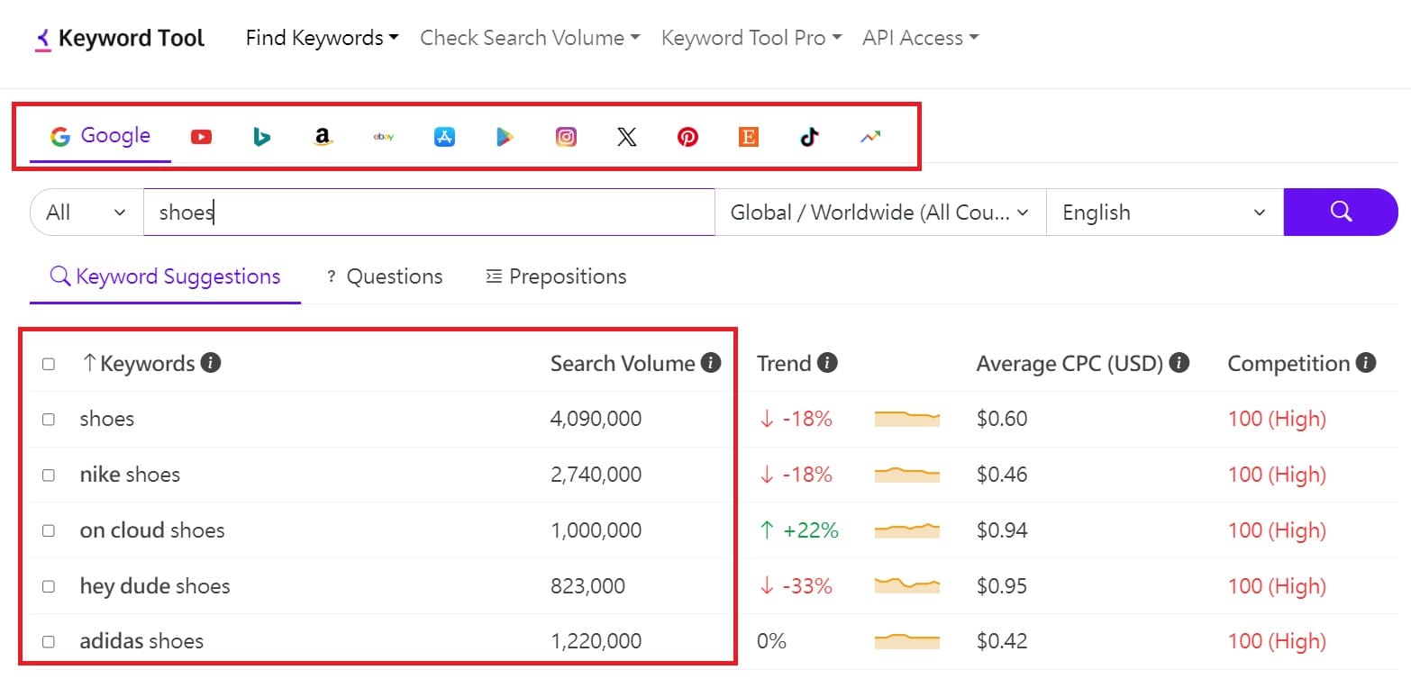The height and width of the screenshot is (679, 1411).
Task: Click the Keyword Tool logo
Action: [120, 39]
